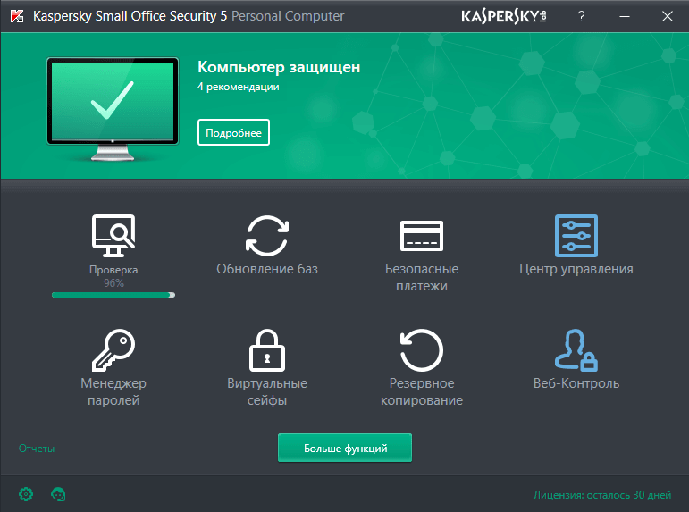Open help with the question mark
The width and height of the screenshot is (689, 512).
(581, 16)
